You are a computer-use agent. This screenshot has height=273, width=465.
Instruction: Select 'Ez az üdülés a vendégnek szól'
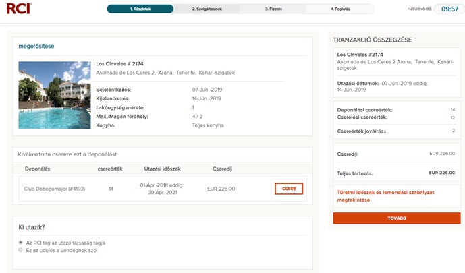[x=20, y=250]
